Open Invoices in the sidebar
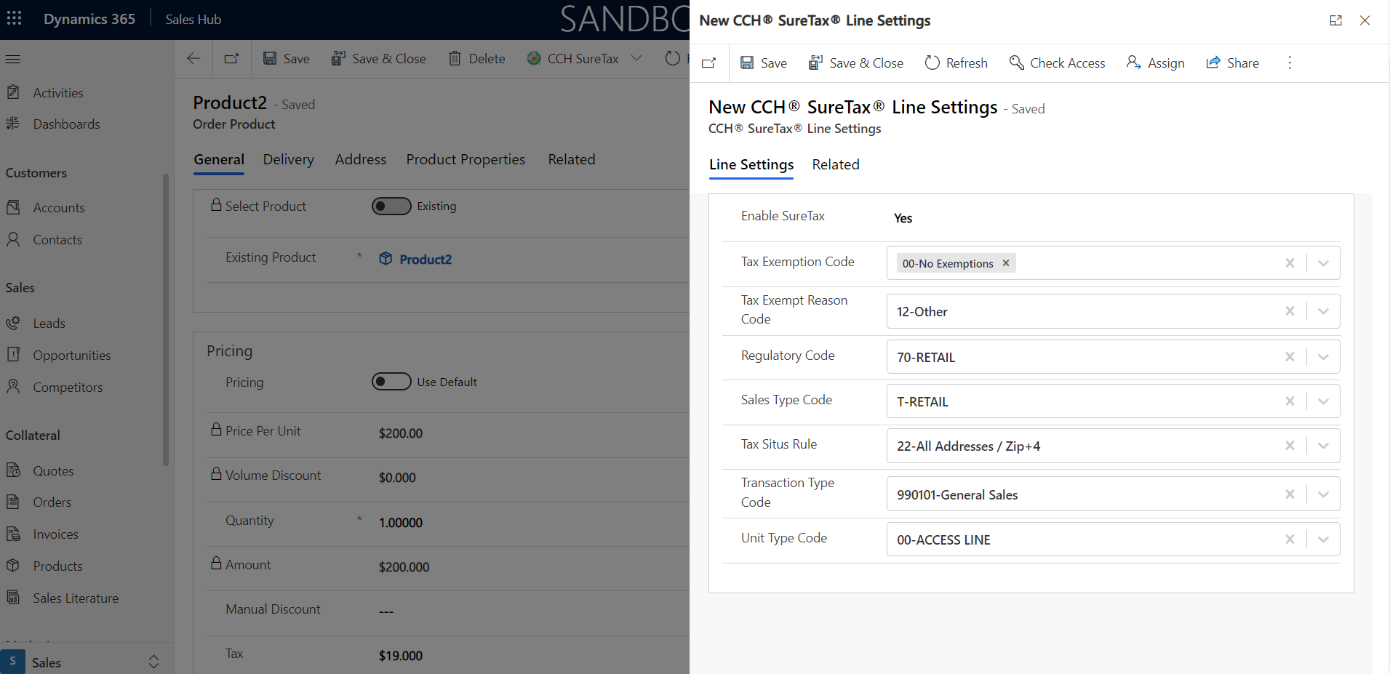This screenshot has width=1390, height=674. [55, 534]
